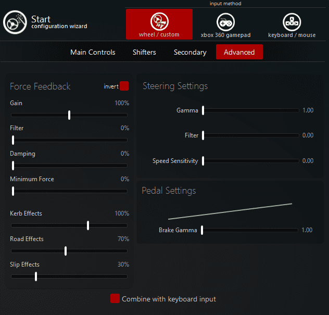Click the steering wheel configuration wizard icon
Image resolution: width=329 pixels, height=315 pixels.
tap(15, 22)
